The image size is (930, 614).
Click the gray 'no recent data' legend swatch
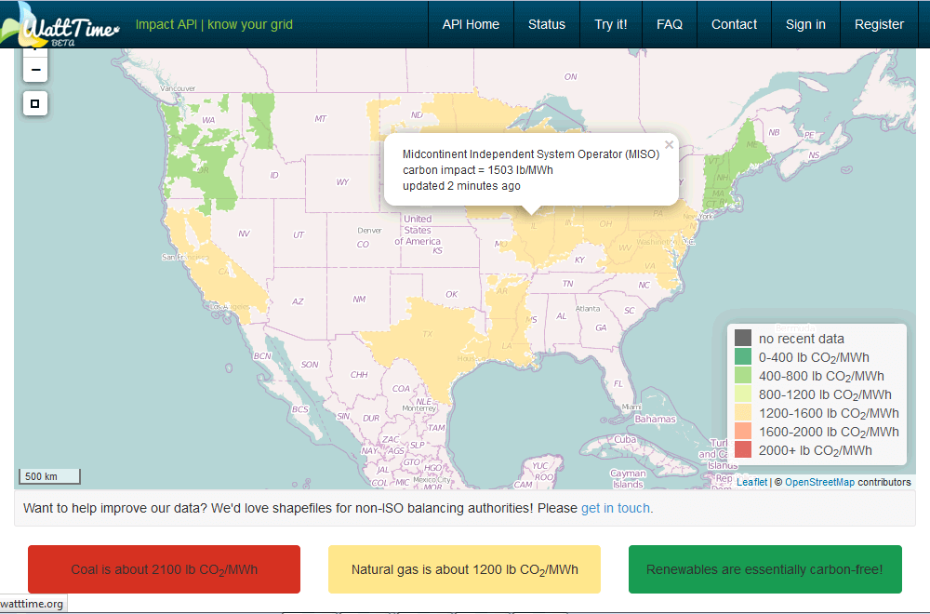(x=743, y=338)
